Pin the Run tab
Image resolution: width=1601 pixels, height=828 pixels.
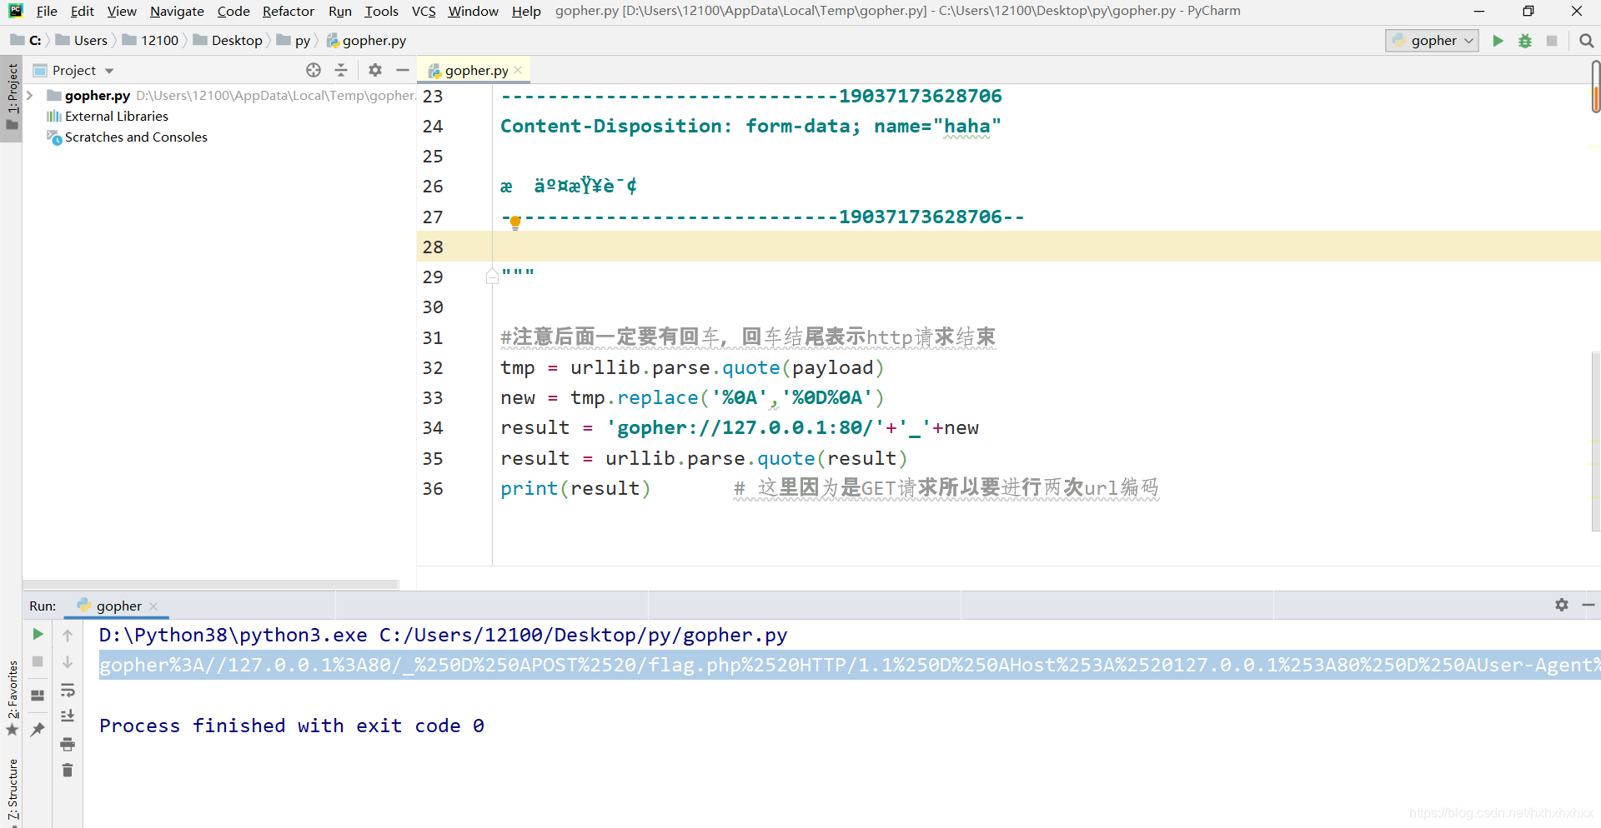pyautogui.click(x=38, y=730)
